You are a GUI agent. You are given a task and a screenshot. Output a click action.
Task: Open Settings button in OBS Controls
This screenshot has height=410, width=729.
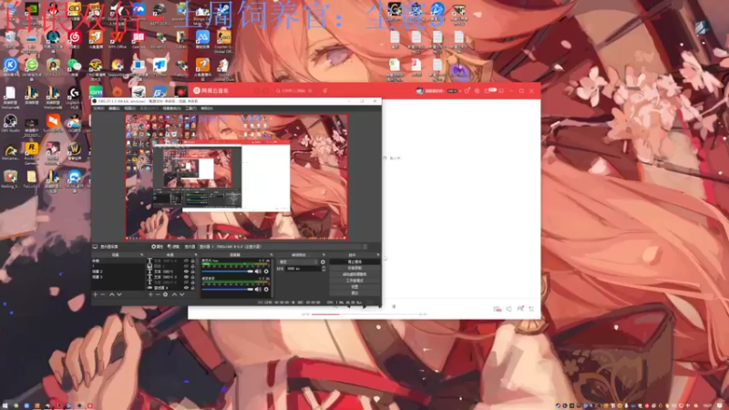click(x=354, y=287)
